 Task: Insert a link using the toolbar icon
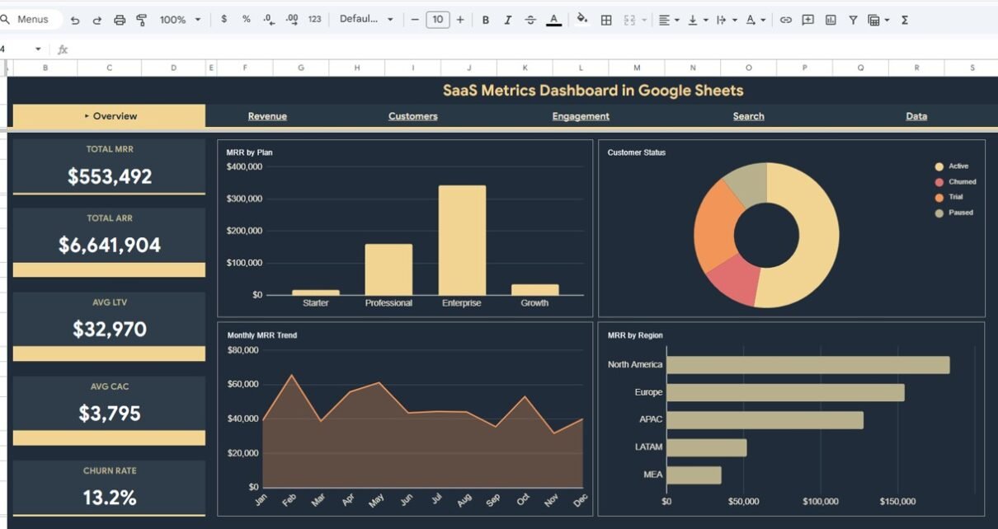[x=786, y=20]
